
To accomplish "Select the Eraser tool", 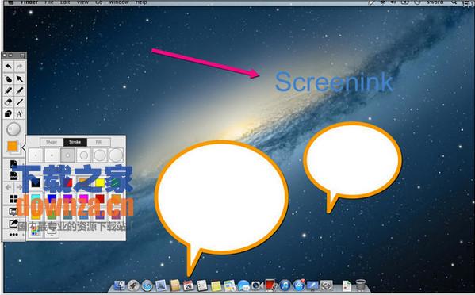I will (9, 102).
